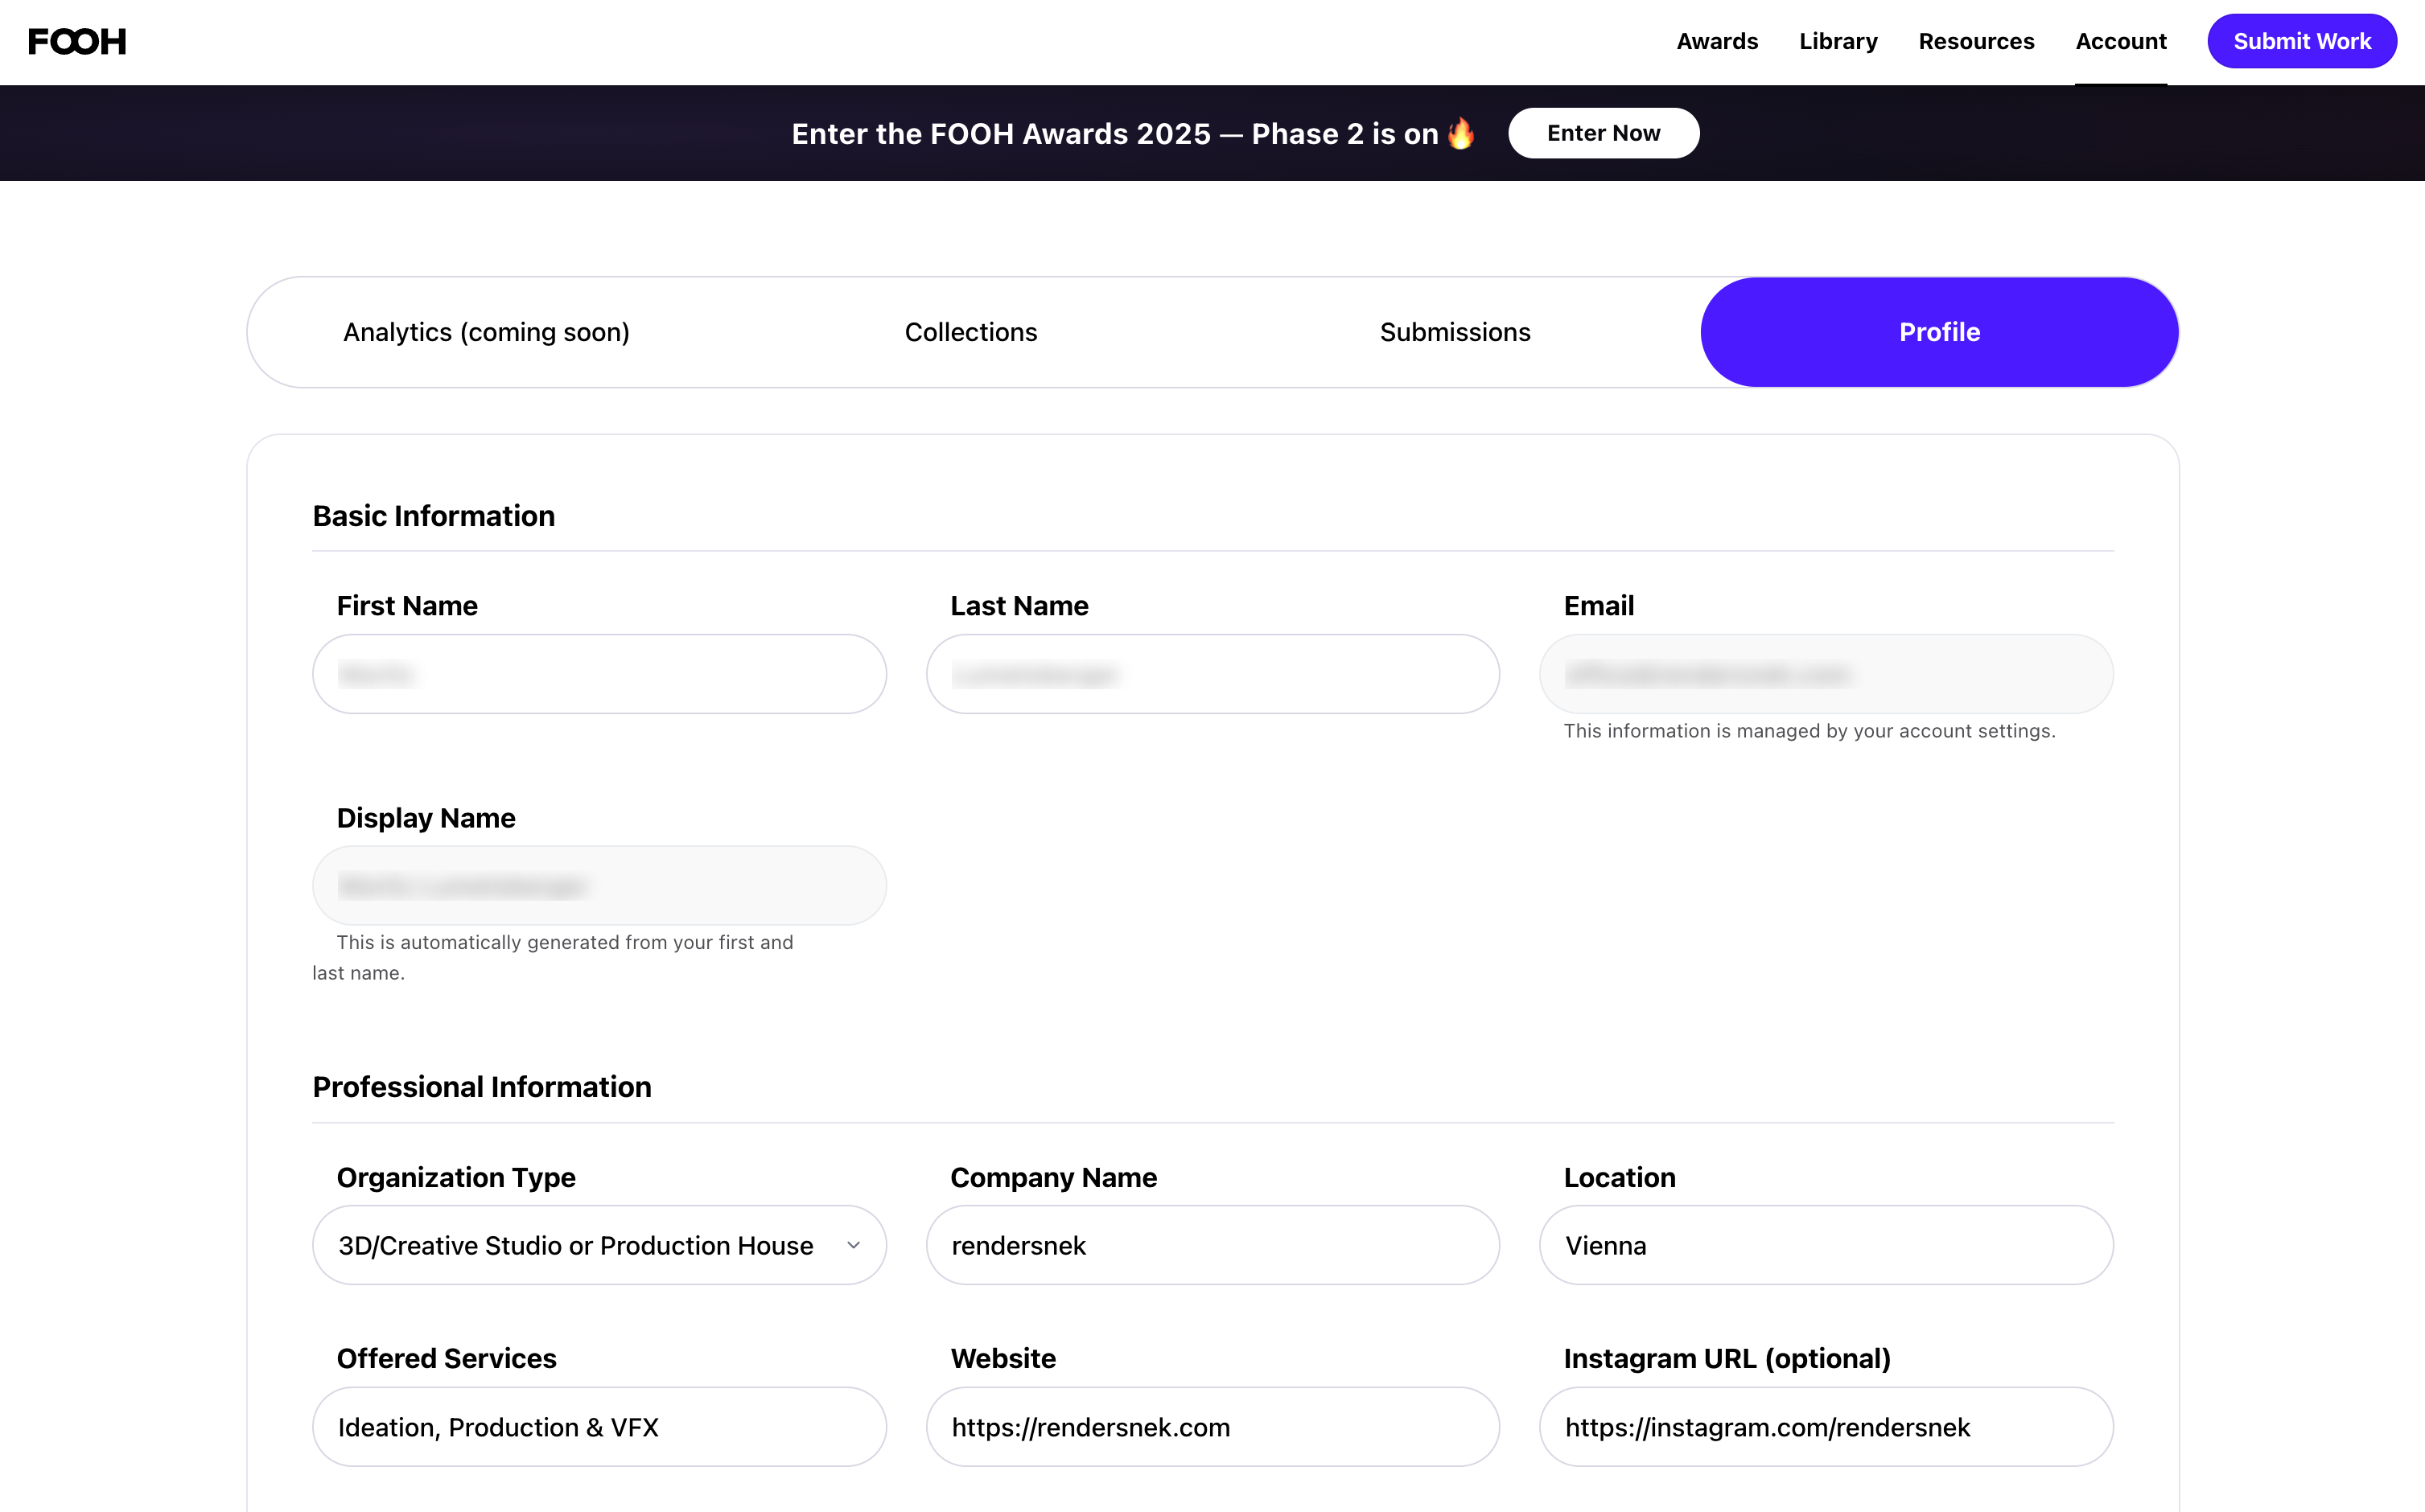
Task: Click the banner text 'Enter the FOOH Awards 2025'
Action: (x=1000, y=134)
